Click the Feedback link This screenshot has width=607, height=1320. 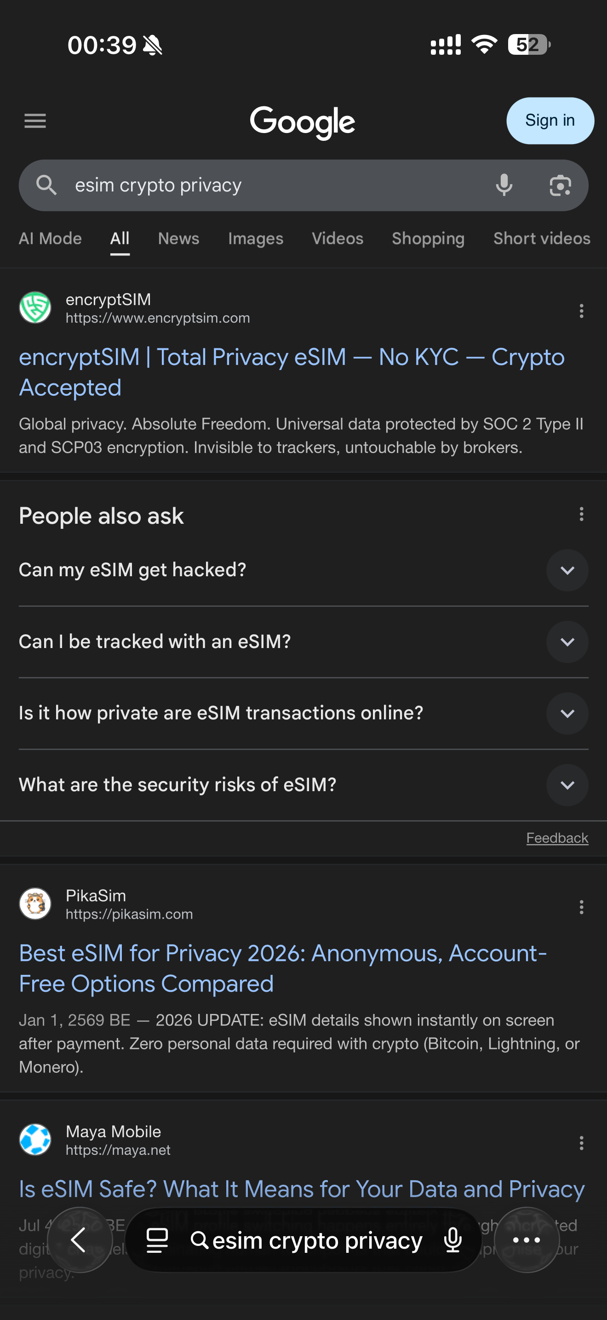point(557,838)
